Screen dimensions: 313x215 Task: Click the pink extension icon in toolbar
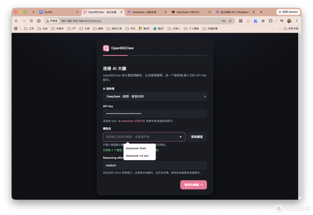pyautogui.click(x=248, y=21)
